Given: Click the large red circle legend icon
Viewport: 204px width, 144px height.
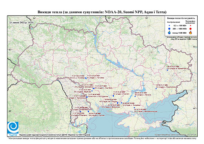Looking at the screenshot, I should 190,29.
